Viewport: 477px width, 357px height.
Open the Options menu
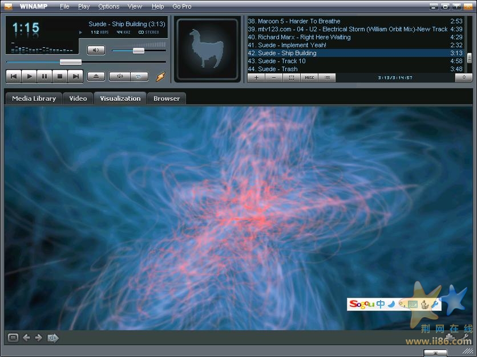108,6
